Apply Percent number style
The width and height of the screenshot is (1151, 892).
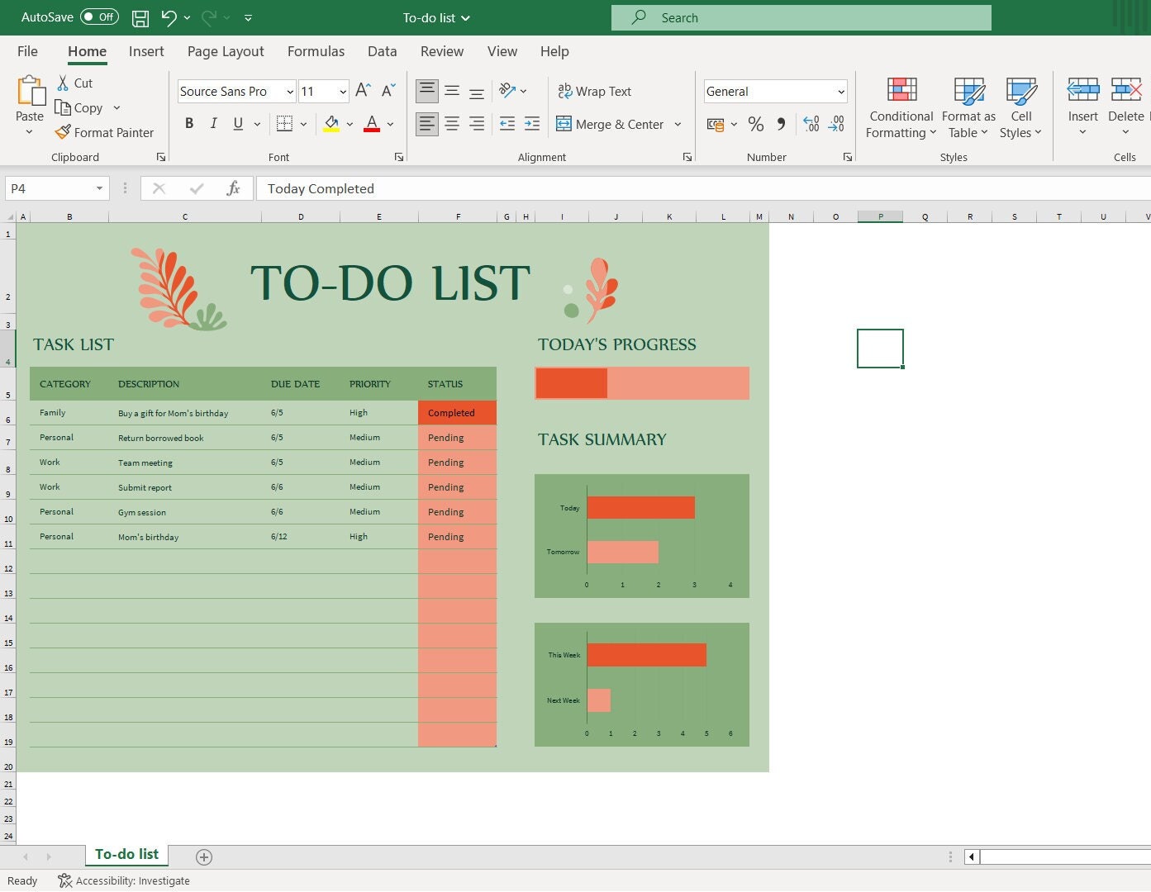pyautogui.click(x=755, y=124)
